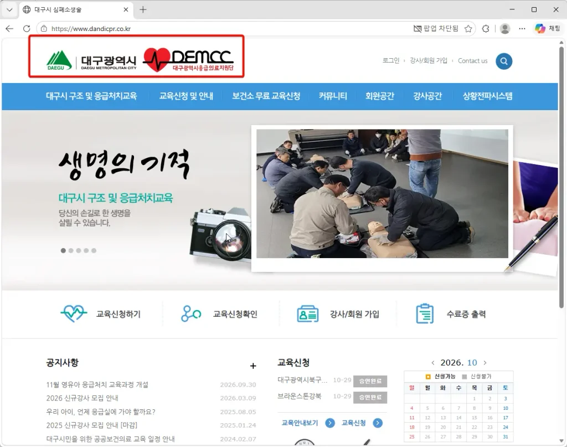Click the 팝업 차단됨 popup blocked icon

click(x=417, y=29)
